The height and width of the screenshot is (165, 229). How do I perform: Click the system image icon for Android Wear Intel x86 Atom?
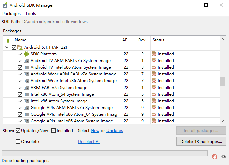(26, 81)
